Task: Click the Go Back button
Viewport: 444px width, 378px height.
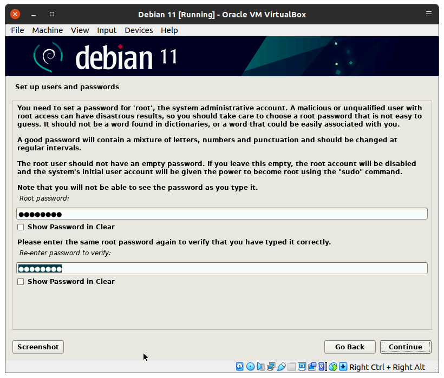Action: [x=349, y=347]
